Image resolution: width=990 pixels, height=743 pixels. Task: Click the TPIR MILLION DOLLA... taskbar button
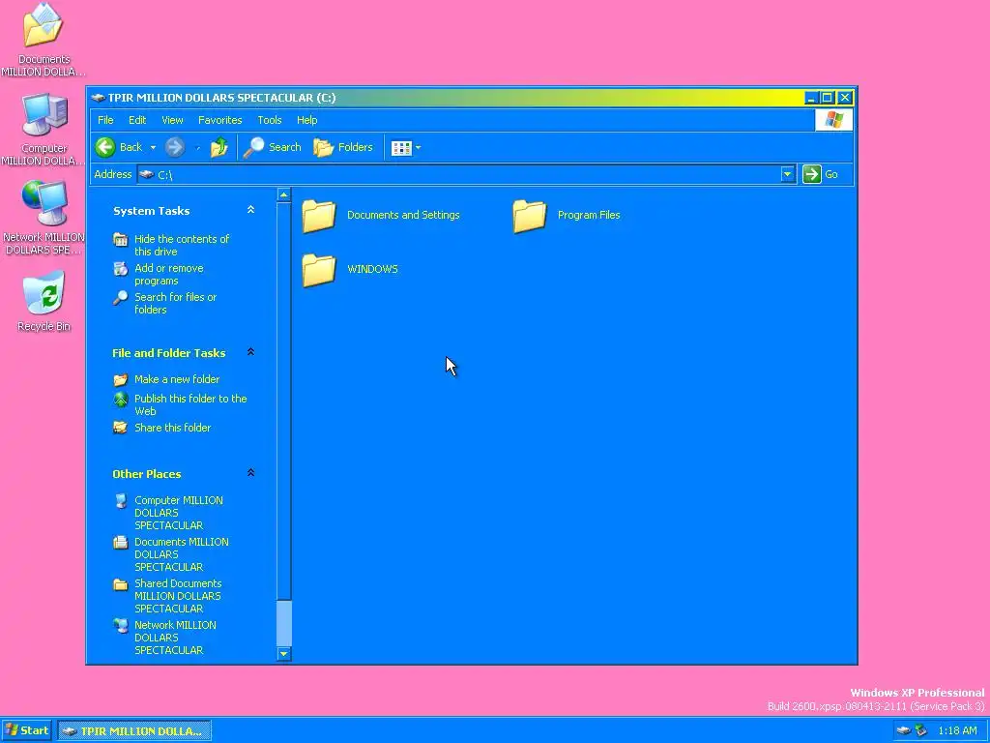pos(134,731)
